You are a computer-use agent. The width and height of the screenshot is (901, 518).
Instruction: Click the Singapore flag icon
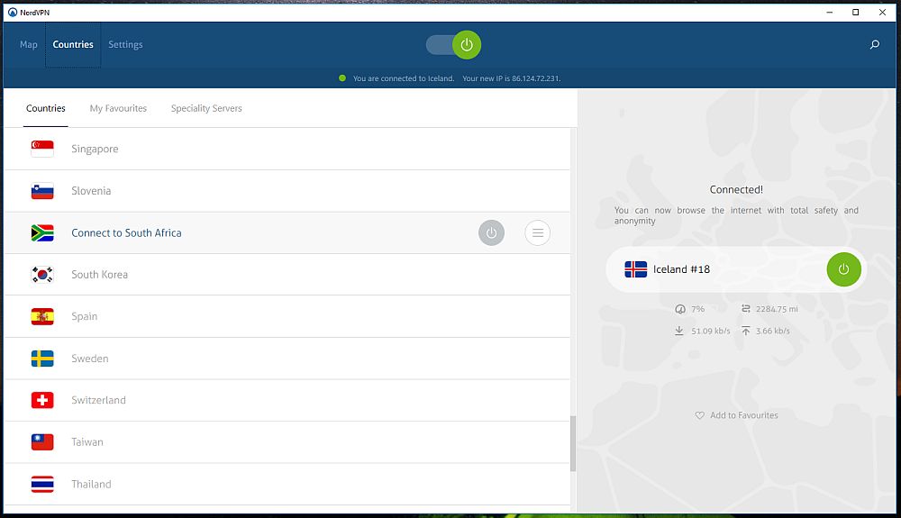[42, 149]
